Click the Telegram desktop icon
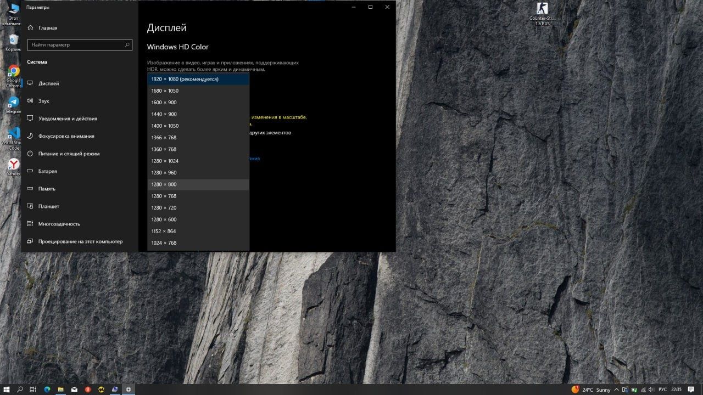Image resolution: width=703 pixels, height=395 pixels. pyautogui.click(x=13, y=105)
